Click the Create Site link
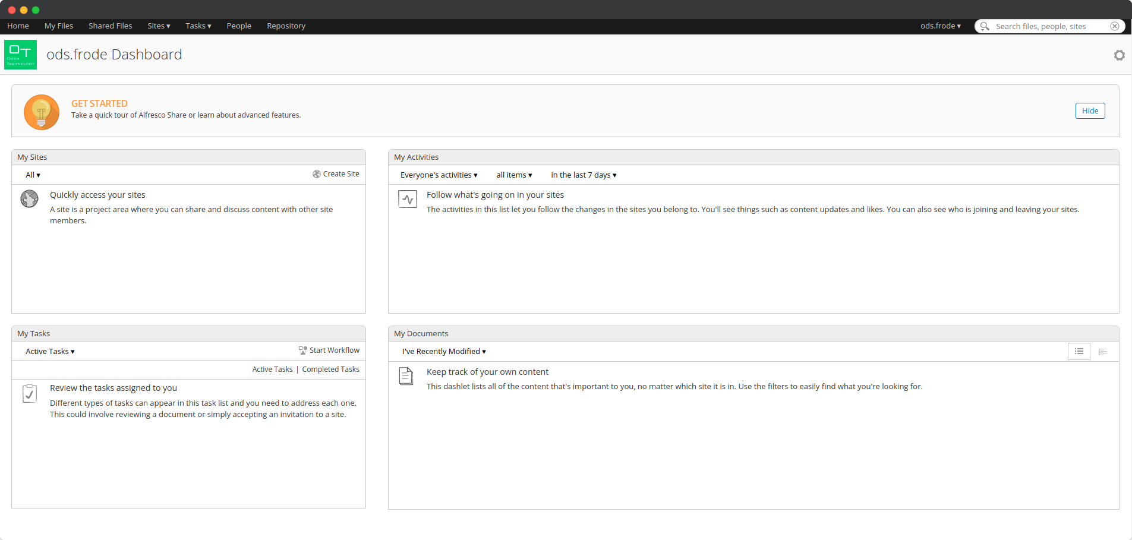Screen dimensions: 1132x540 [x=340, y=174]
